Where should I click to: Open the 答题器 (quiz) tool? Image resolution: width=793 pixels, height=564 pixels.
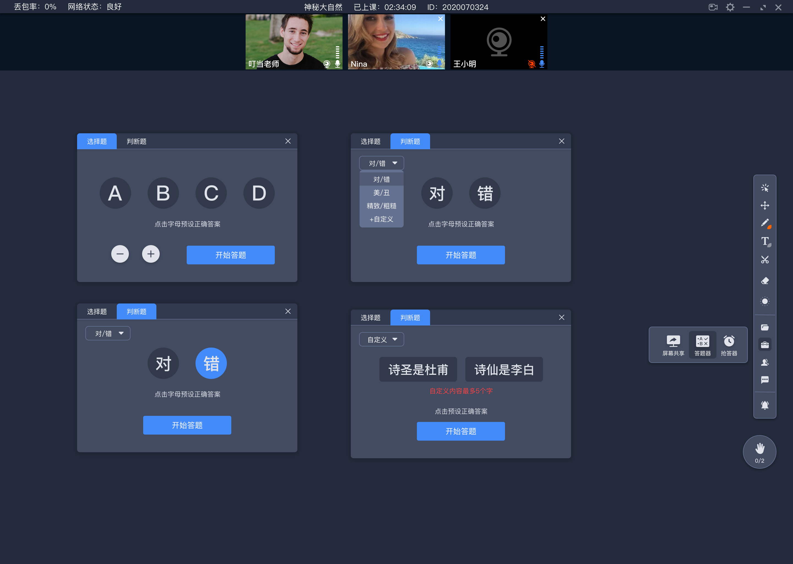coord(702,344)
